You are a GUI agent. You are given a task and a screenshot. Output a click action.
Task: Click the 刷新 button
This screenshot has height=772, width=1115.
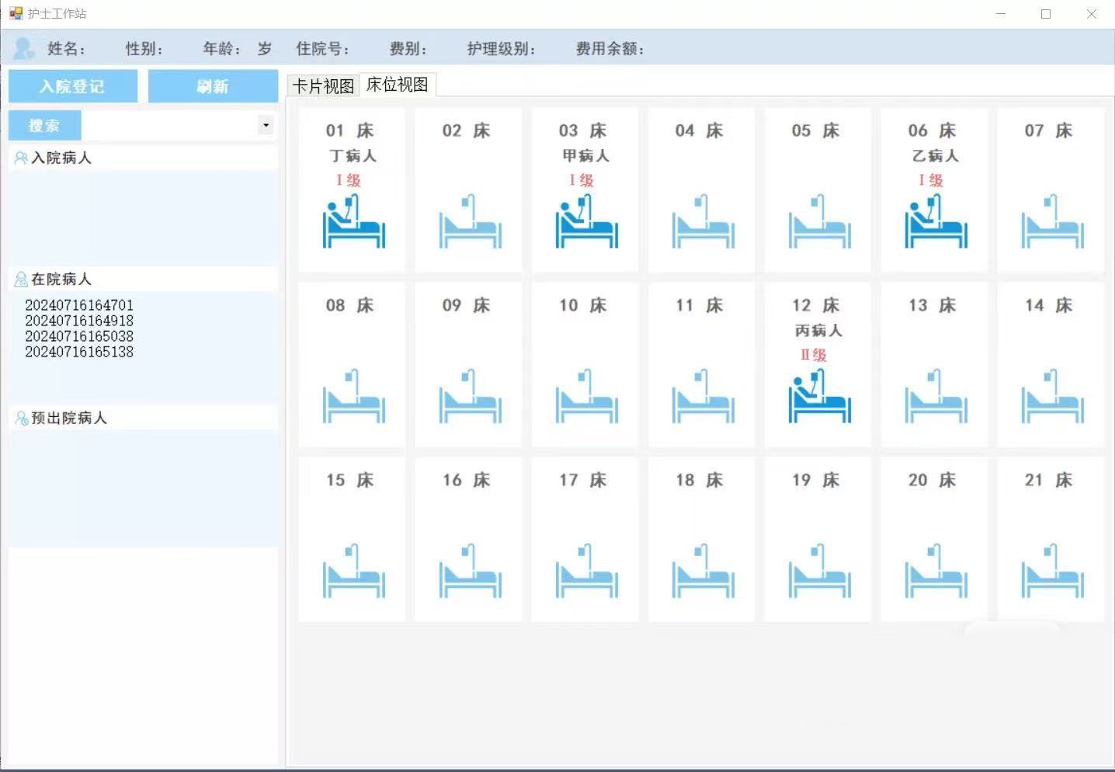pos(213,86)
